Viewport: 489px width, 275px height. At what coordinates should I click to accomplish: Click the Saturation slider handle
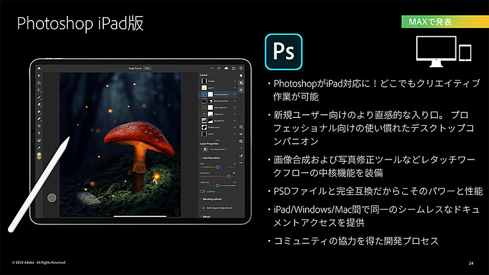pyautogui.click(x=229, y=177)
